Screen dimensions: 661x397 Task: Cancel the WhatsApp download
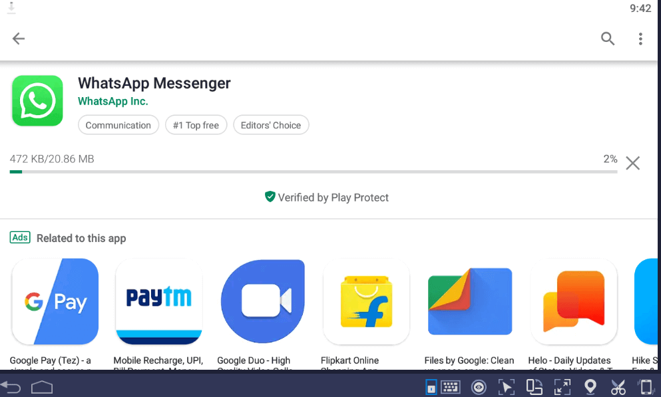coord(633,163)
